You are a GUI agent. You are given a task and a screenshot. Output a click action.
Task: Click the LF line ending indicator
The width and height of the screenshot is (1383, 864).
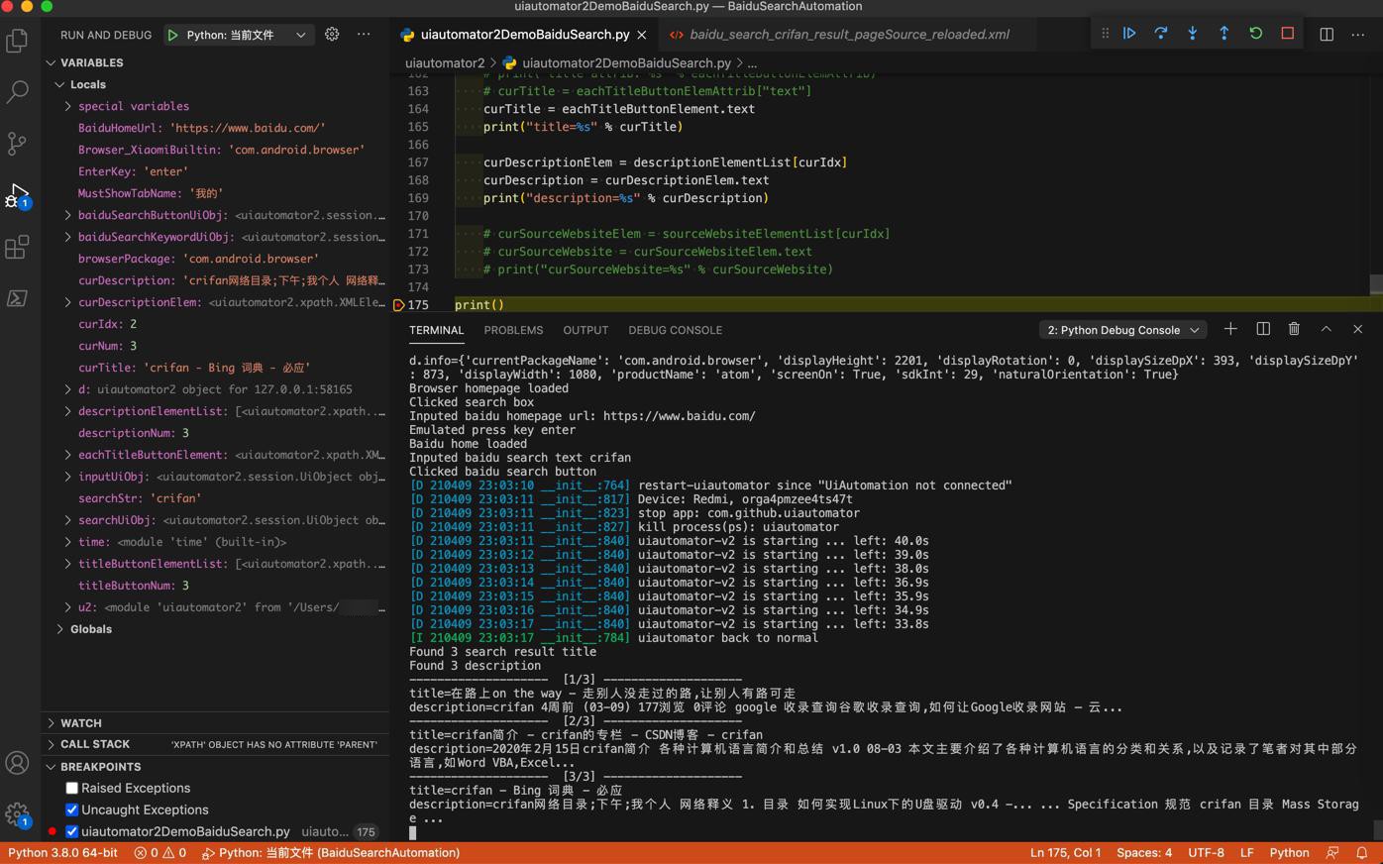[1246, 853]
